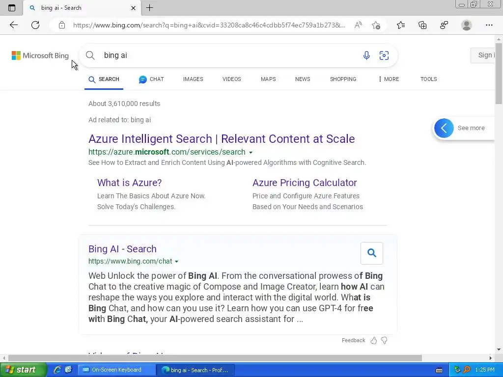Open the Collections toolbar icon

point(422,25)
